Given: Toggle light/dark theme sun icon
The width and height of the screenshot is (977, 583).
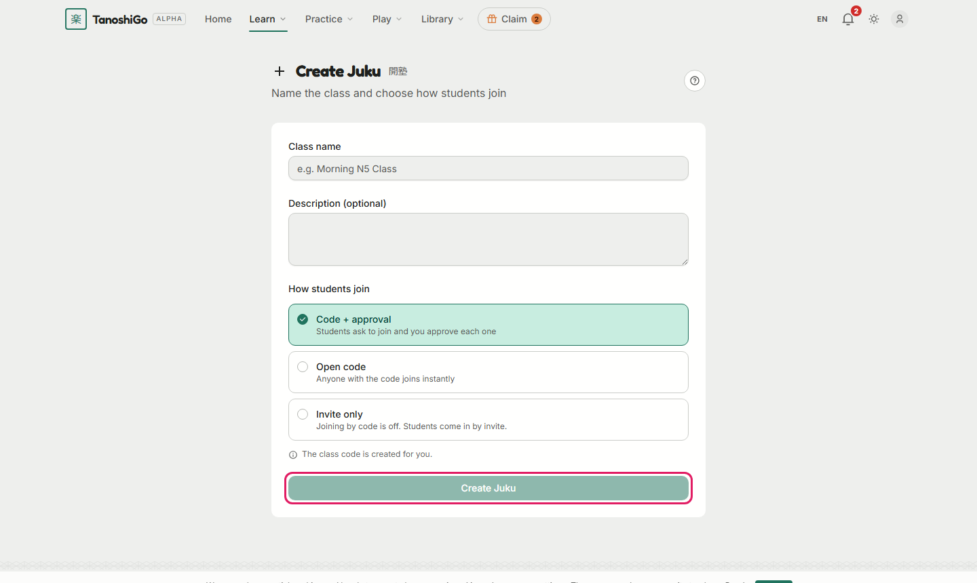Looking at the screenshot, I should pos(874,19).
